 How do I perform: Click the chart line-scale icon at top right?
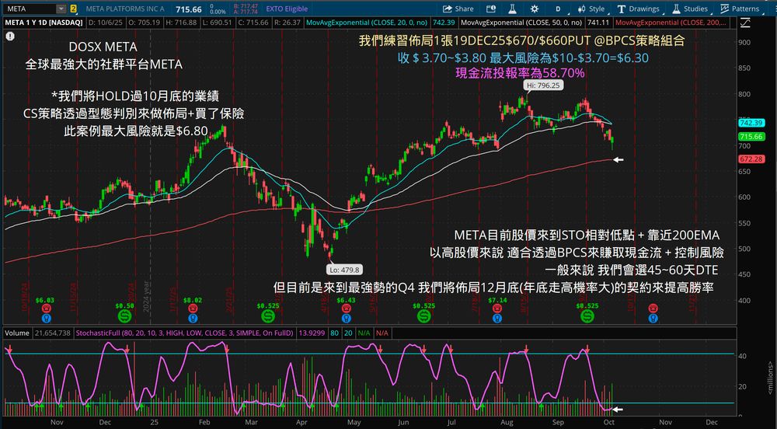[745, 23]
